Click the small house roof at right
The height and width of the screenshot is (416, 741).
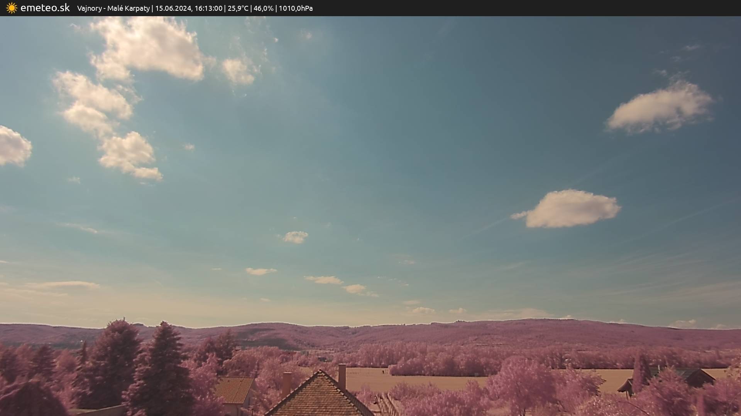pyautogui.click(x=697, y=377)
